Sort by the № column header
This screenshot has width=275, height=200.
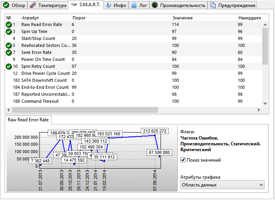[x=13, y=18]
